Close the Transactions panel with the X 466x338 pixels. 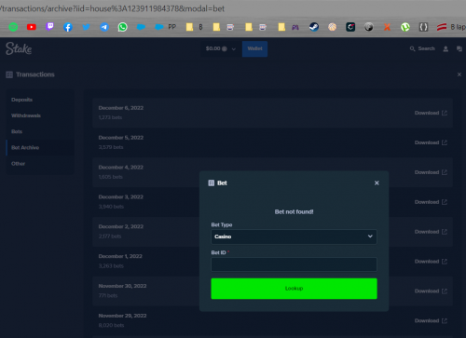(459, 74)
